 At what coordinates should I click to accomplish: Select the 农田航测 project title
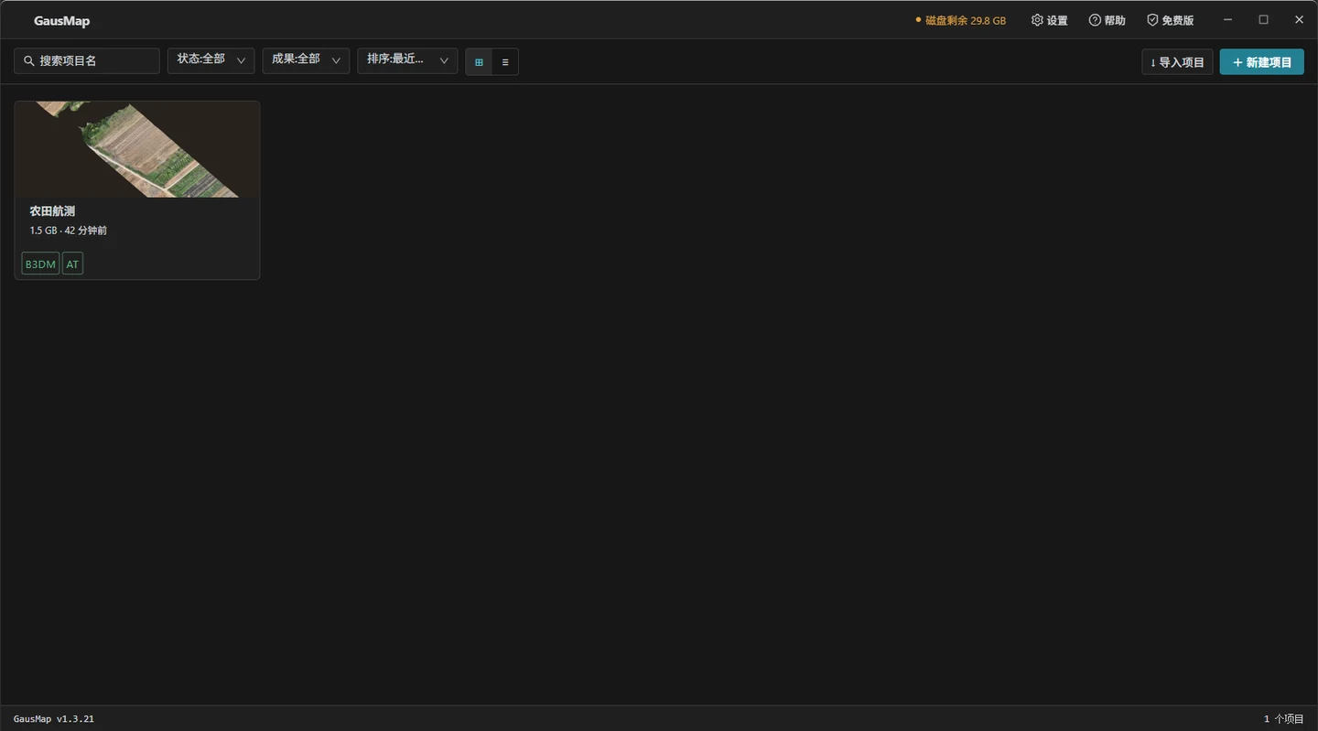coord(52,211)
